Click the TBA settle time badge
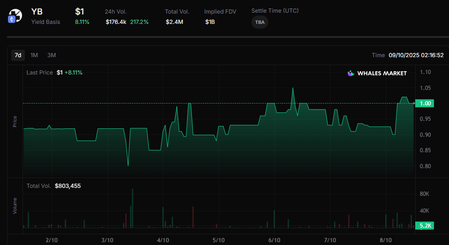This screenshot has width=449, height=245. 259,22
